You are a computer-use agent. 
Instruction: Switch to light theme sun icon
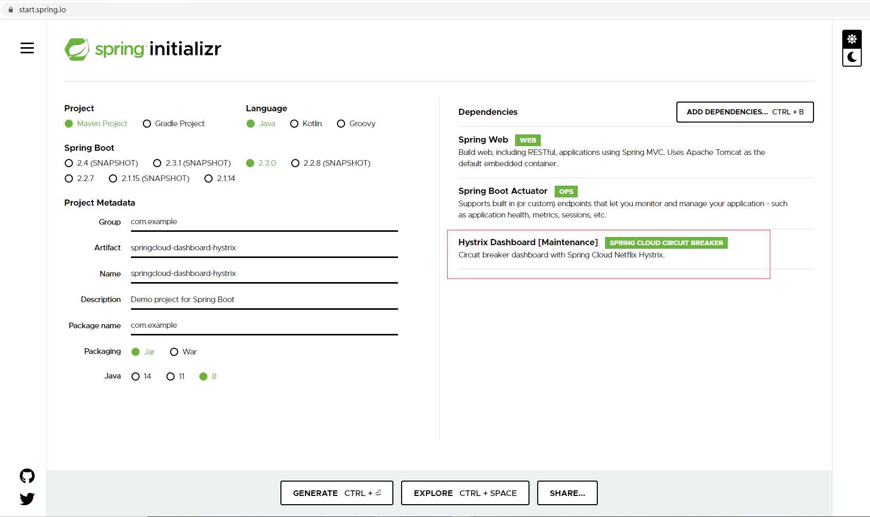click(x=852, y=39)
